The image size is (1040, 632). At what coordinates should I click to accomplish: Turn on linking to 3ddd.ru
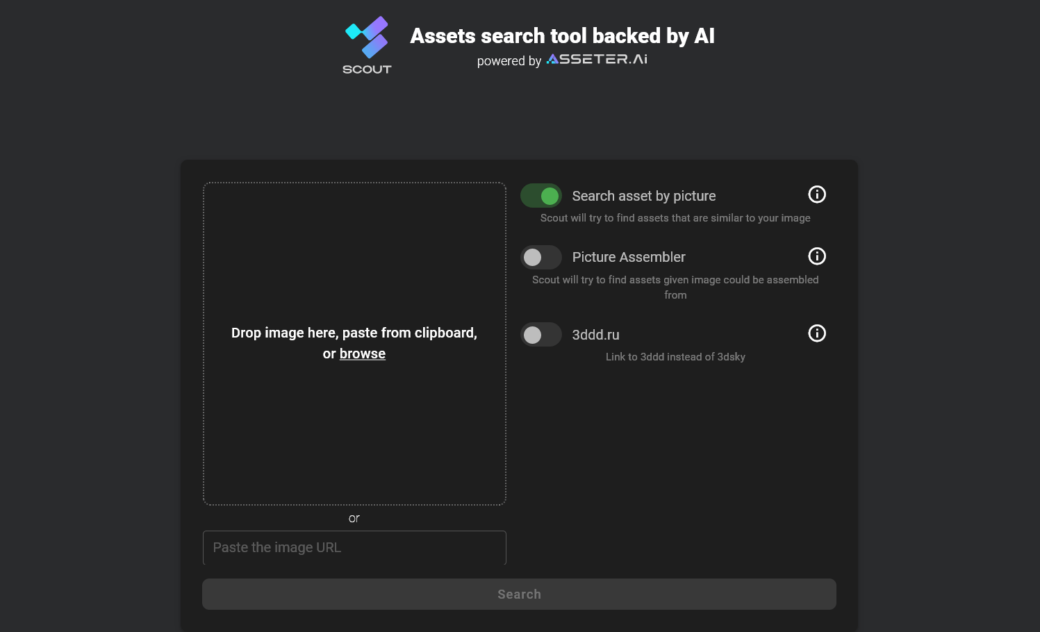pyautogui.click(x=541, y=334)
